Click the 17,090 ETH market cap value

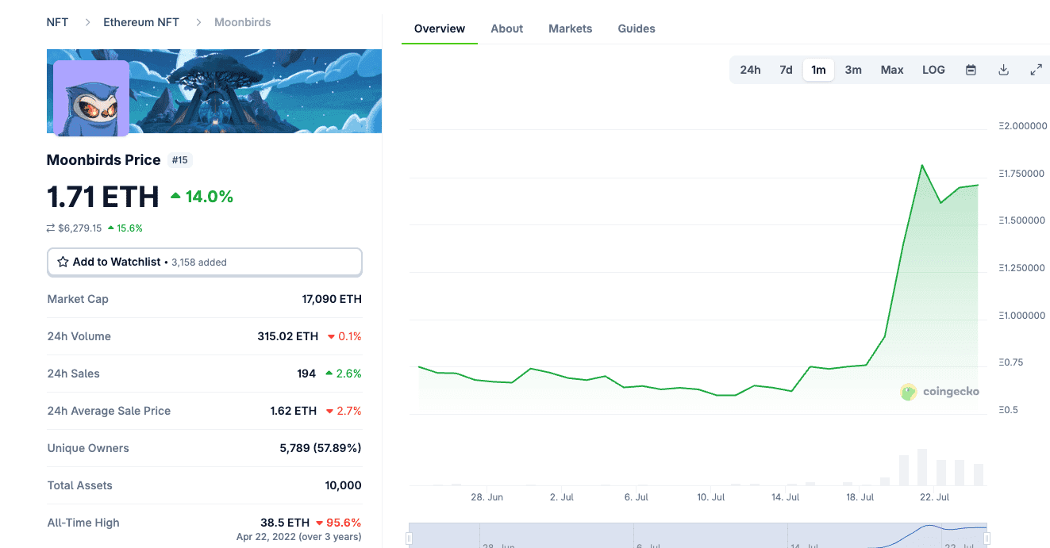[x=332, y=299]
